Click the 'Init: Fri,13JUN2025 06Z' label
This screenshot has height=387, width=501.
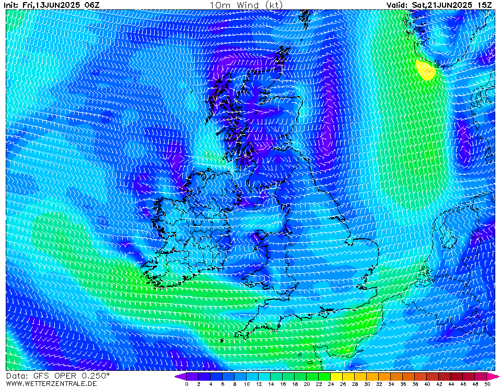52,5
